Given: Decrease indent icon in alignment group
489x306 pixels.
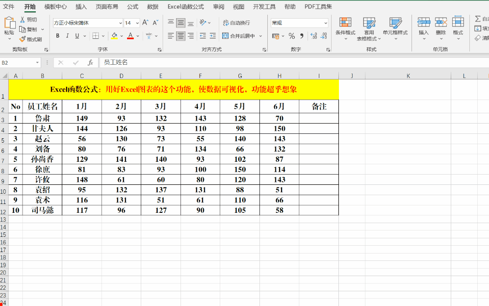Looking at the screenshot, I should [x=203, y=36].
